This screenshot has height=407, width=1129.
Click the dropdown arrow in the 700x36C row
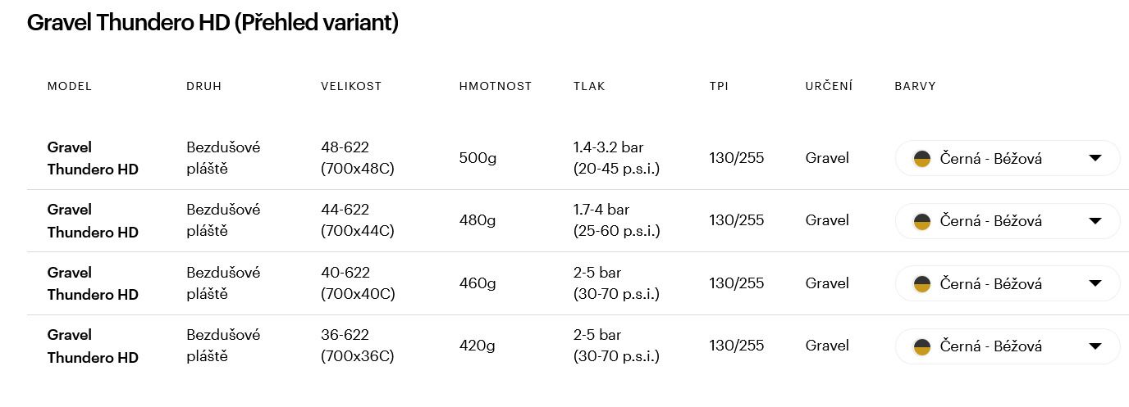pos(1095,346)
